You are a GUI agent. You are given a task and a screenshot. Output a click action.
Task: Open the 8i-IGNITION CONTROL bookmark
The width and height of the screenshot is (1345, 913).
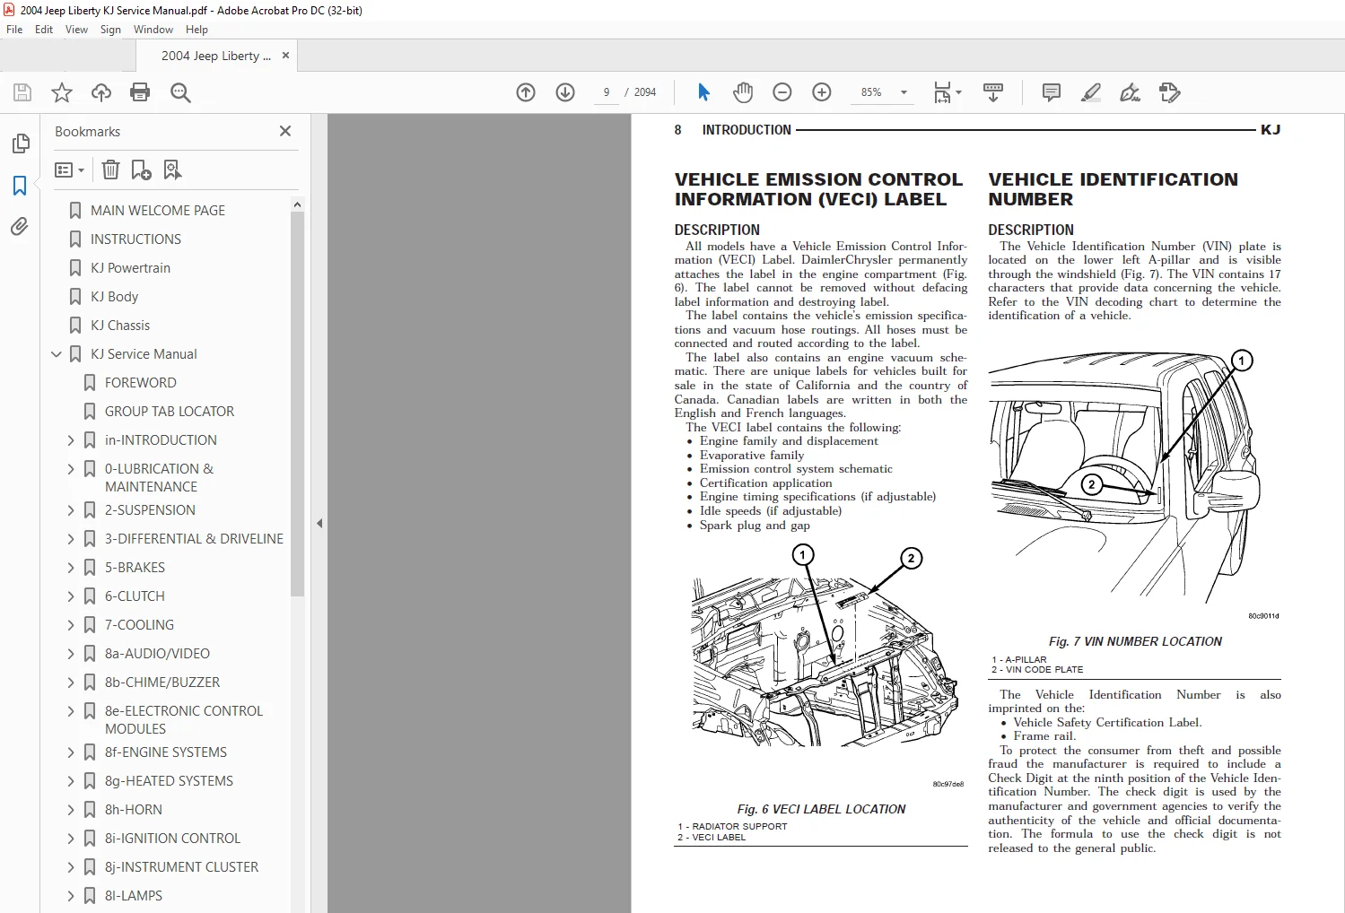(172, 839)
